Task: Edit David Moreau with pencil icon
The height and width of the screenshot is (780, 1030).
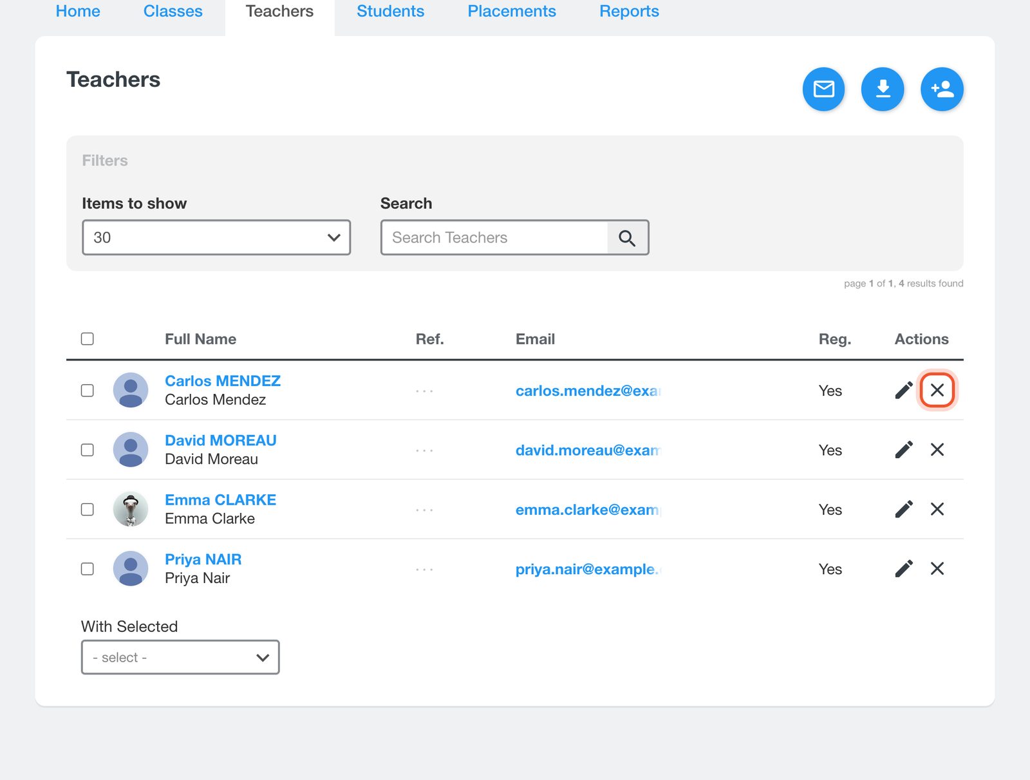Action: click(904, 450)
